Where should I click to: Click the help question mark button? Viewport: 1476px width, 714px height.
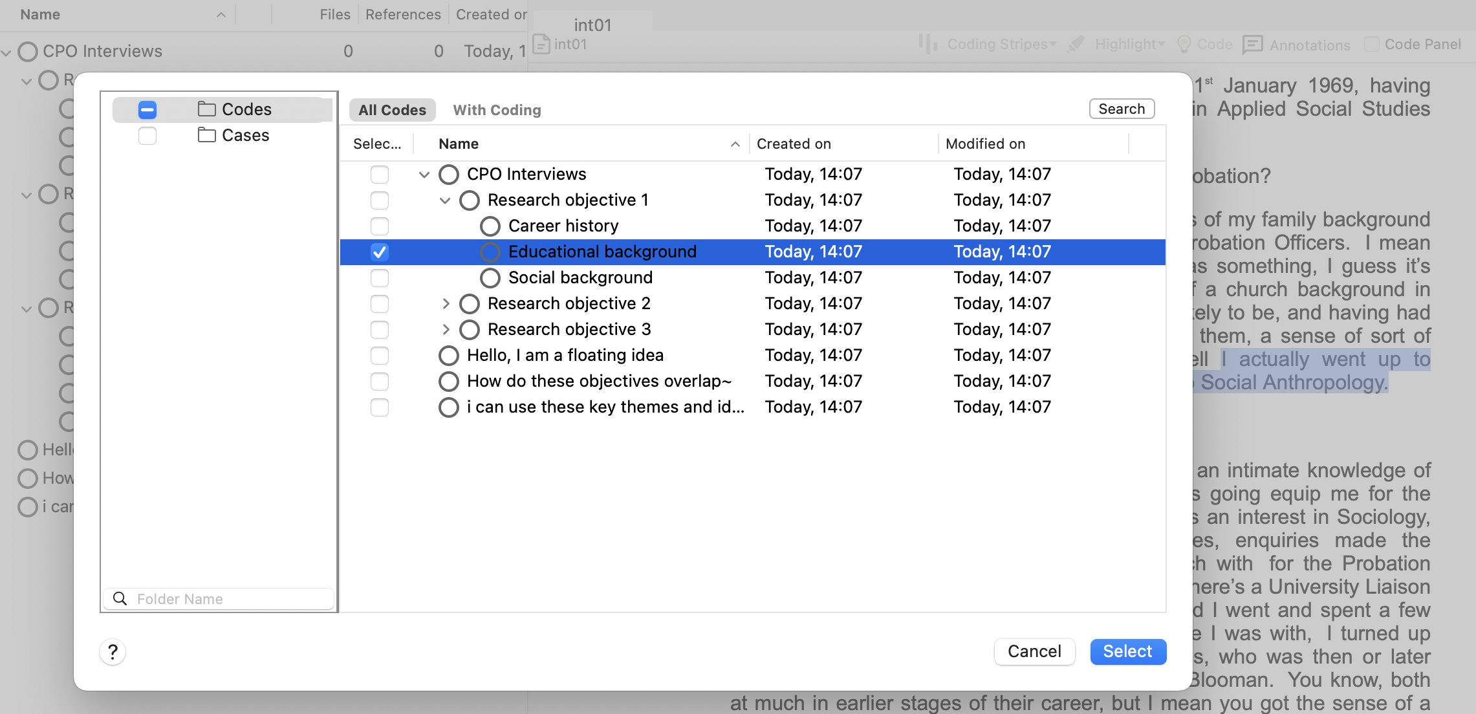(x=113, y=652)
